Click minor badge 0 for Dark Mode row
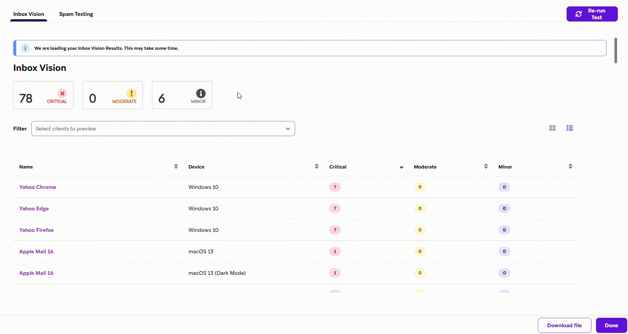 tap(504, 273)
